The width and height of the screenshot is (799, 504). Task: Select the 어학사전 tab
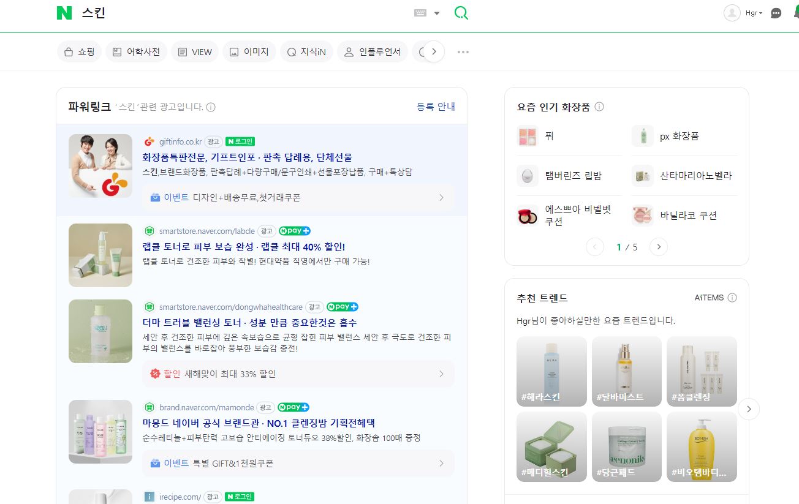tap(136, 52)
